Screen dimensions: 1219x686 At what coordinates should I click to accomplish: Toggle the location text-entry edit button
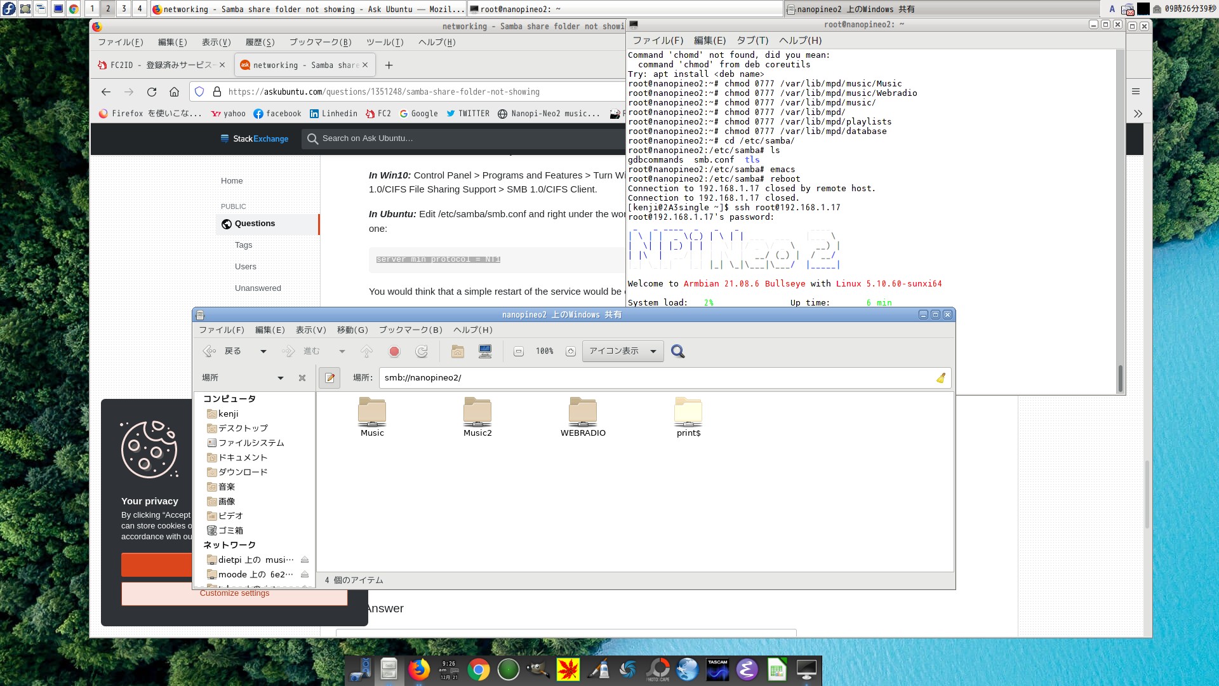(x=330, y=378)
